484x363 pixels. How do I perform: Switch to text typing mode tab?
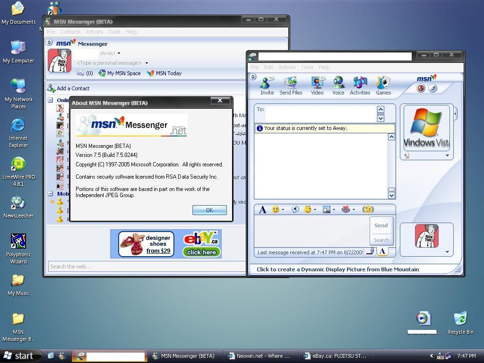(382, 251)
